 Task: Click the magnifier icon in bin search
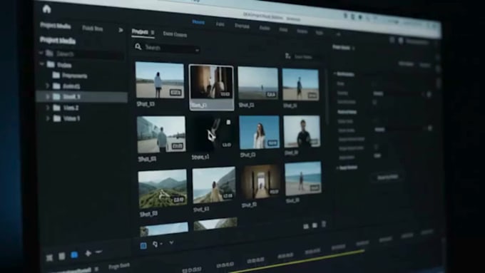138,46
